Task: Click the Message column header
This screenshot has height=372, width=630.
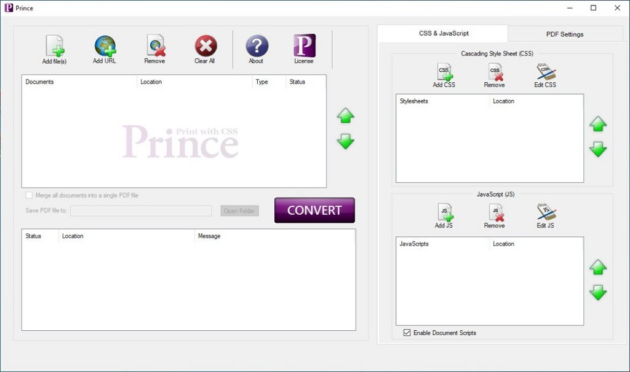Action: [x=275, y=236]
